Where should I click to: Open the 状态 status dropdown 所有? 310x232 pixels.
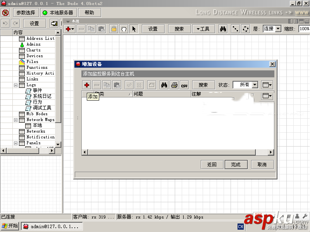click(x=246, y=85)
